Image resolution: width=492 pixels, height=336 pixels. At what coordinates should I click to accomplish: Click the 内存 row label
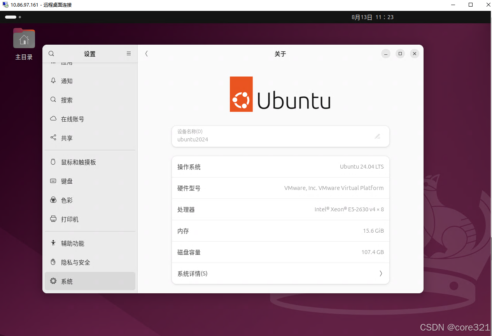tap(183, 231)
